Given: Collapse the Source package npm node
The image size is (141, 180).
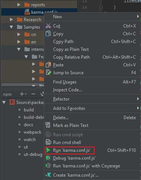Looking at the screenshot, I should point(4,102).
